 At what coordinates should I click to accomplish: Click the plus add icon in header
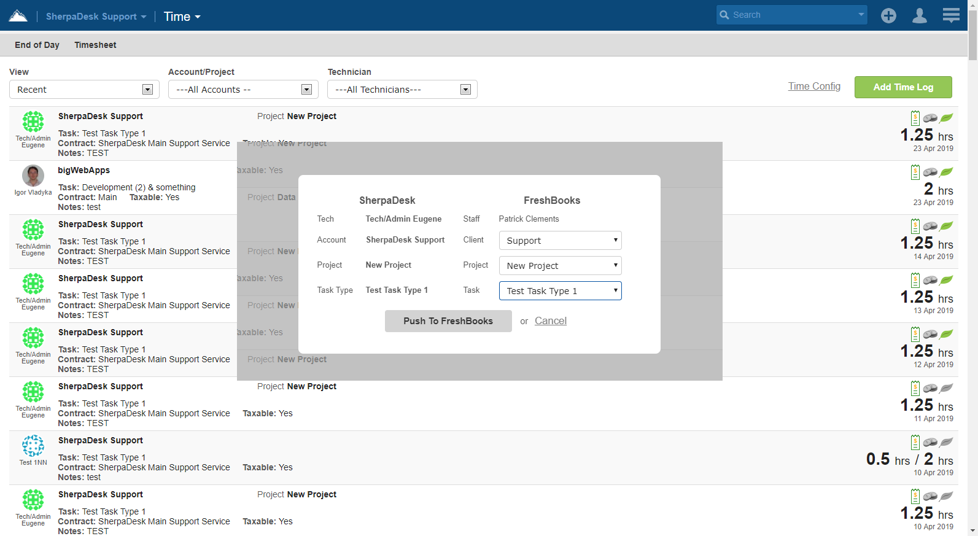click(888, 16)
